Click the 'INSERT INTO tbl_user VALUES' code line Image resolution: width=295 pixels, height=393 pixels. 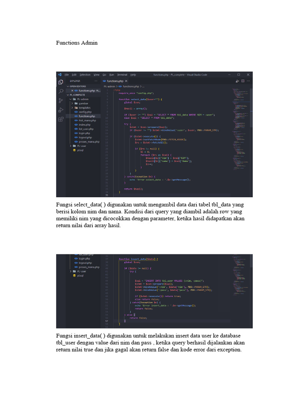[x=169, y=281]
